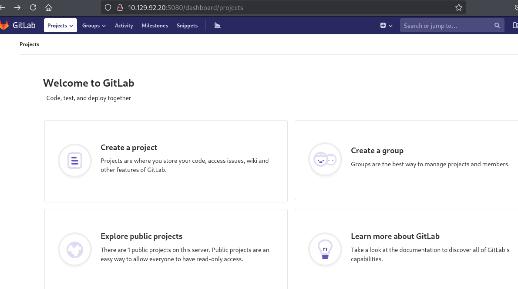Open the Milestones page
The height and width of the screenshot is (289, 518).
155,25
